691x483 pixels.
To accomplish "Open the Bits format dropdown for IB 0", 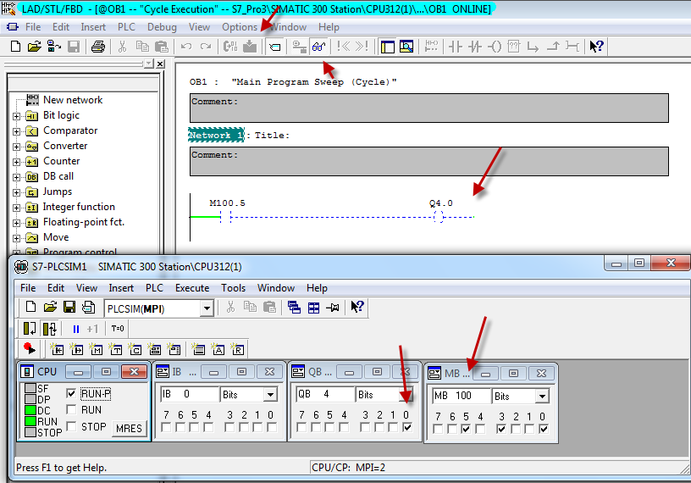I will (271, 394).
